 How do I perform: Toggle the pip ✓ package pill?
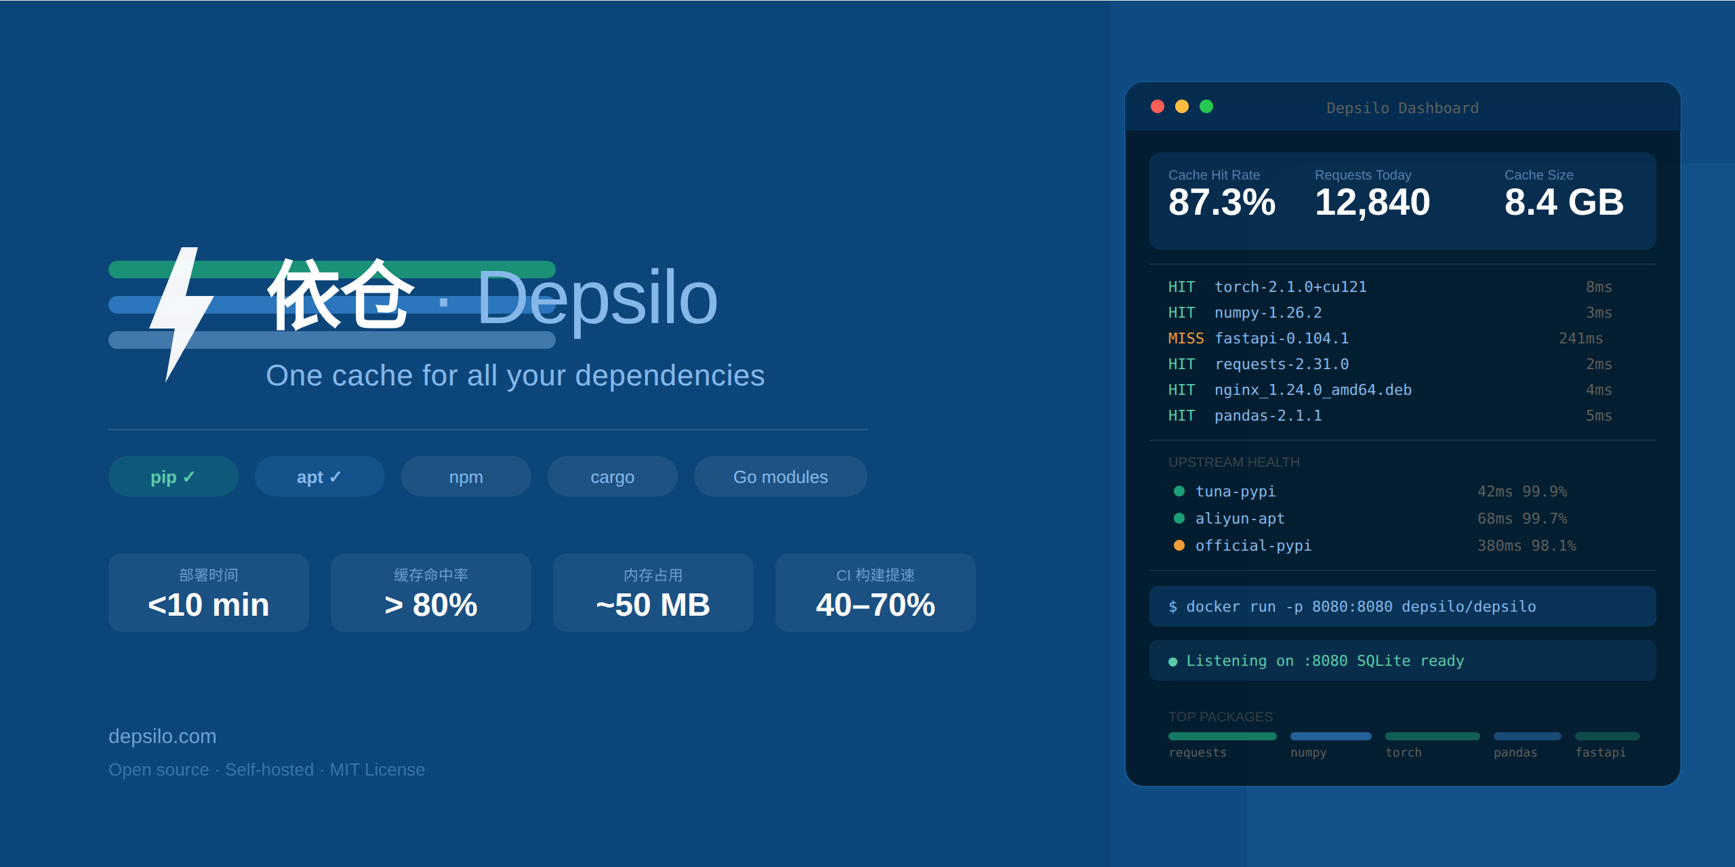[x=173, y=476]
